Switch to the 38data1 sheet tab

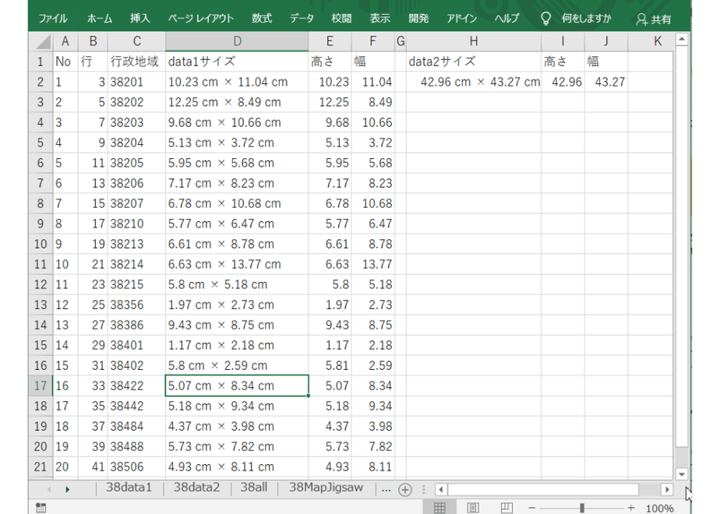tap(129, 488)
